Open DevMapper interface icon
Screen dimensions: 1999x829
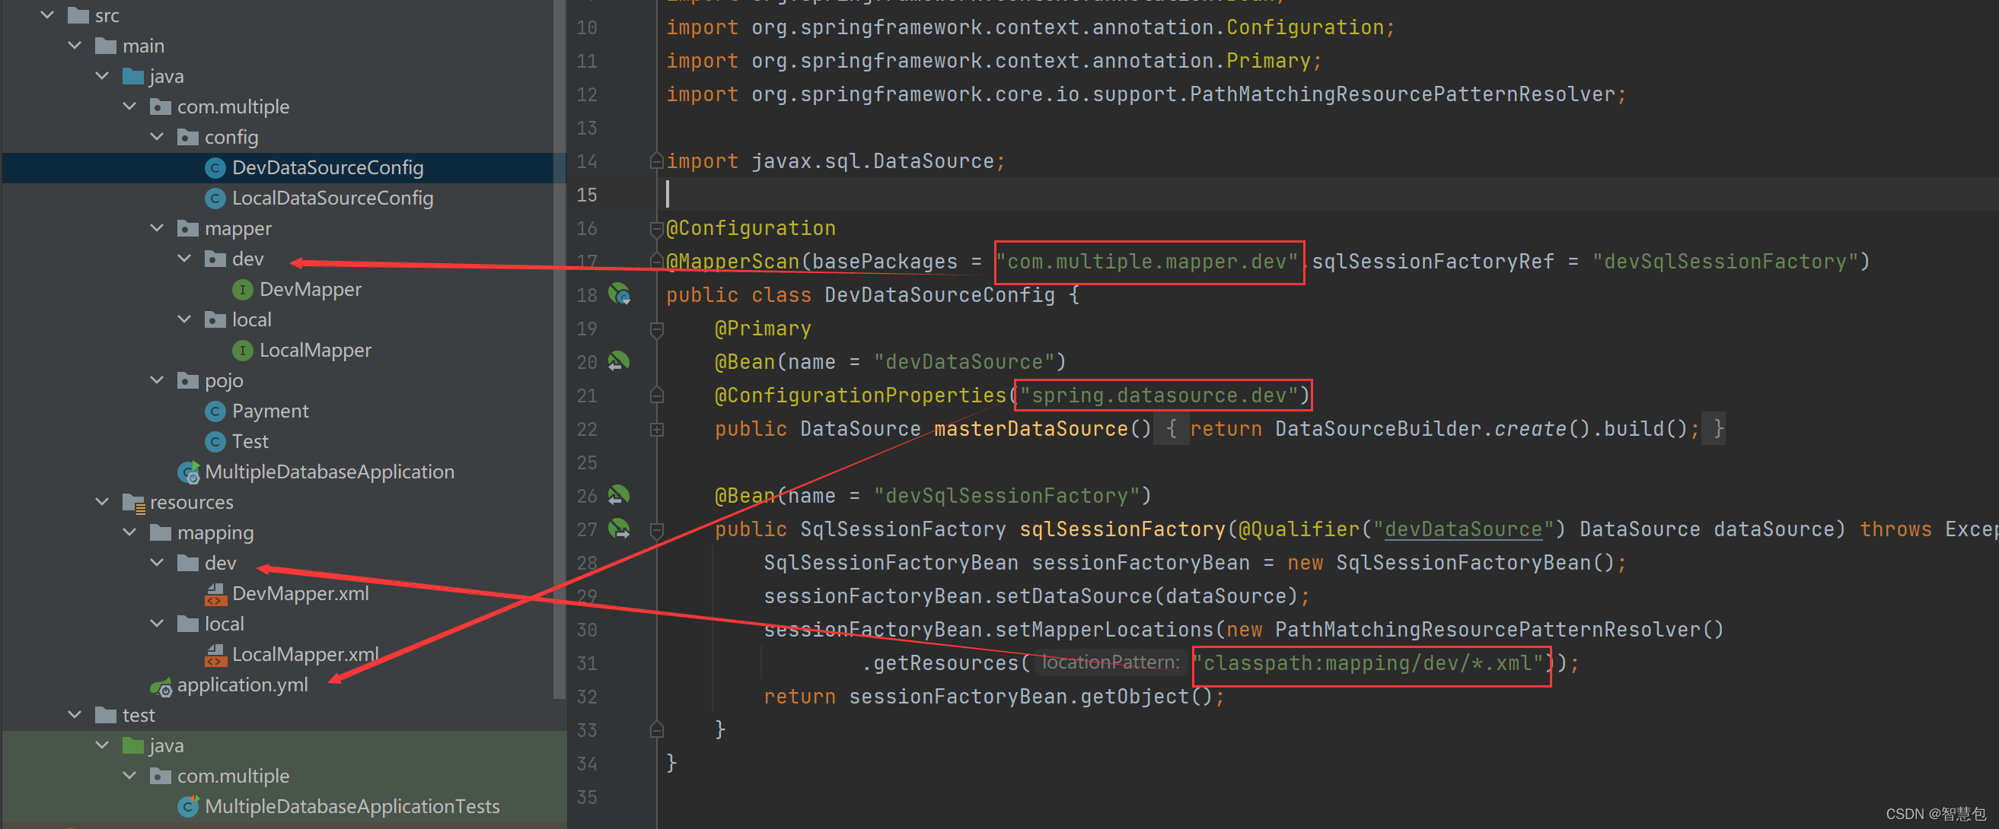coord(242,289)
